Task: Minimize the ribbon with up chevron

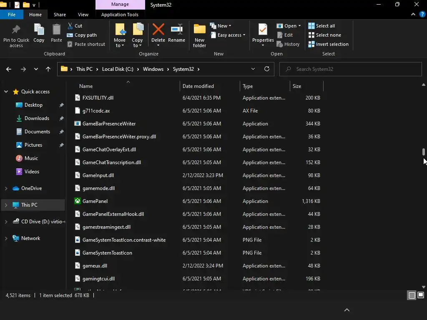Action: [413, 15]
